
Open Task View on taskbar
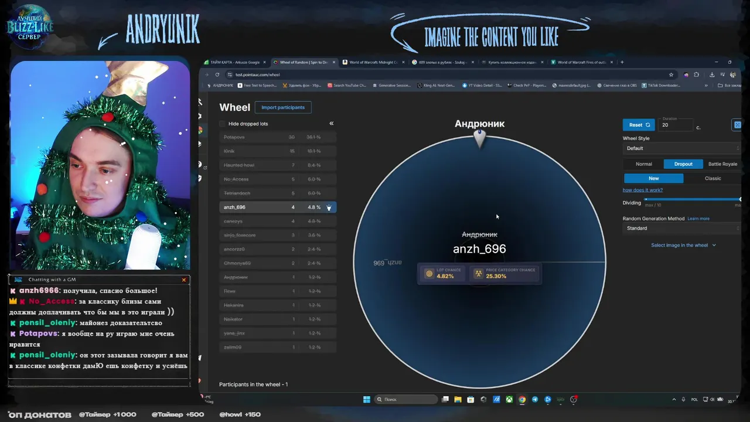(x=445, y=399)
